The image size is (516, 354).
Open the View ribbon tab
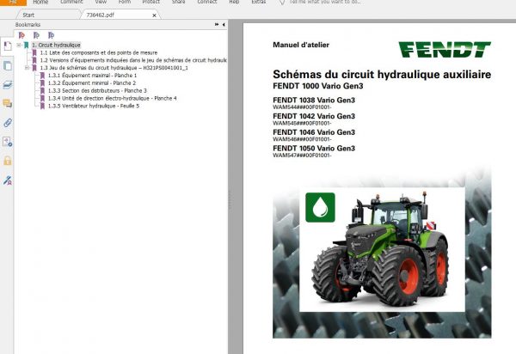point(101,2)
